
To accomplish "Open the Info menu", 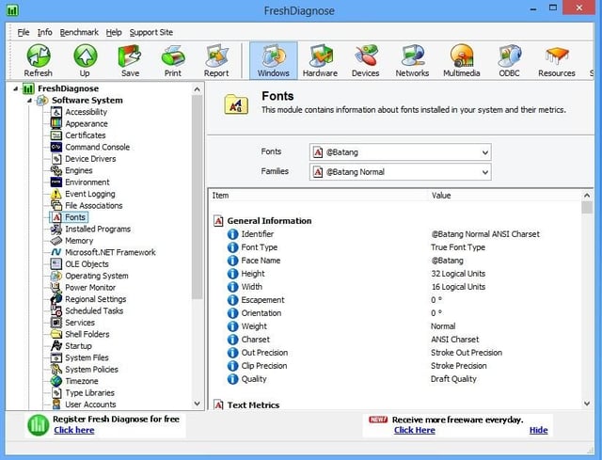I will [x=44, y=32].
